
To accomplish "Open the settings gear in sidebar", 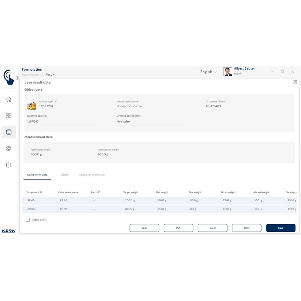I will (9, 149).
